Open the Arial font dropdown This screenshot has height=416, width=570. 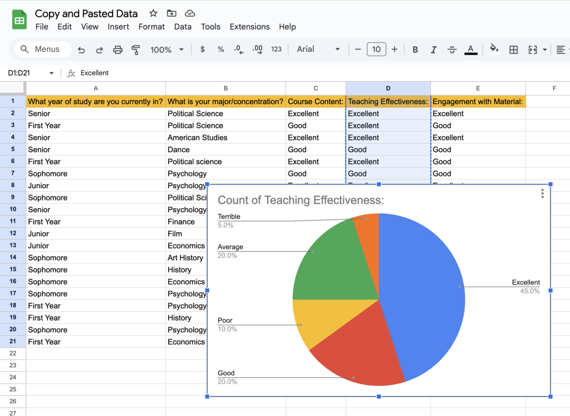318,49
